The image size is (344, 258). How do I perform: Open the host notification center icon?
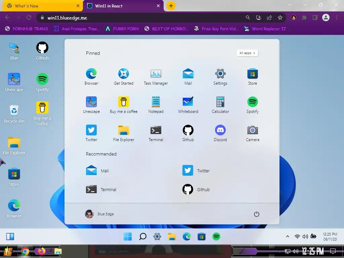coord(333,251)
